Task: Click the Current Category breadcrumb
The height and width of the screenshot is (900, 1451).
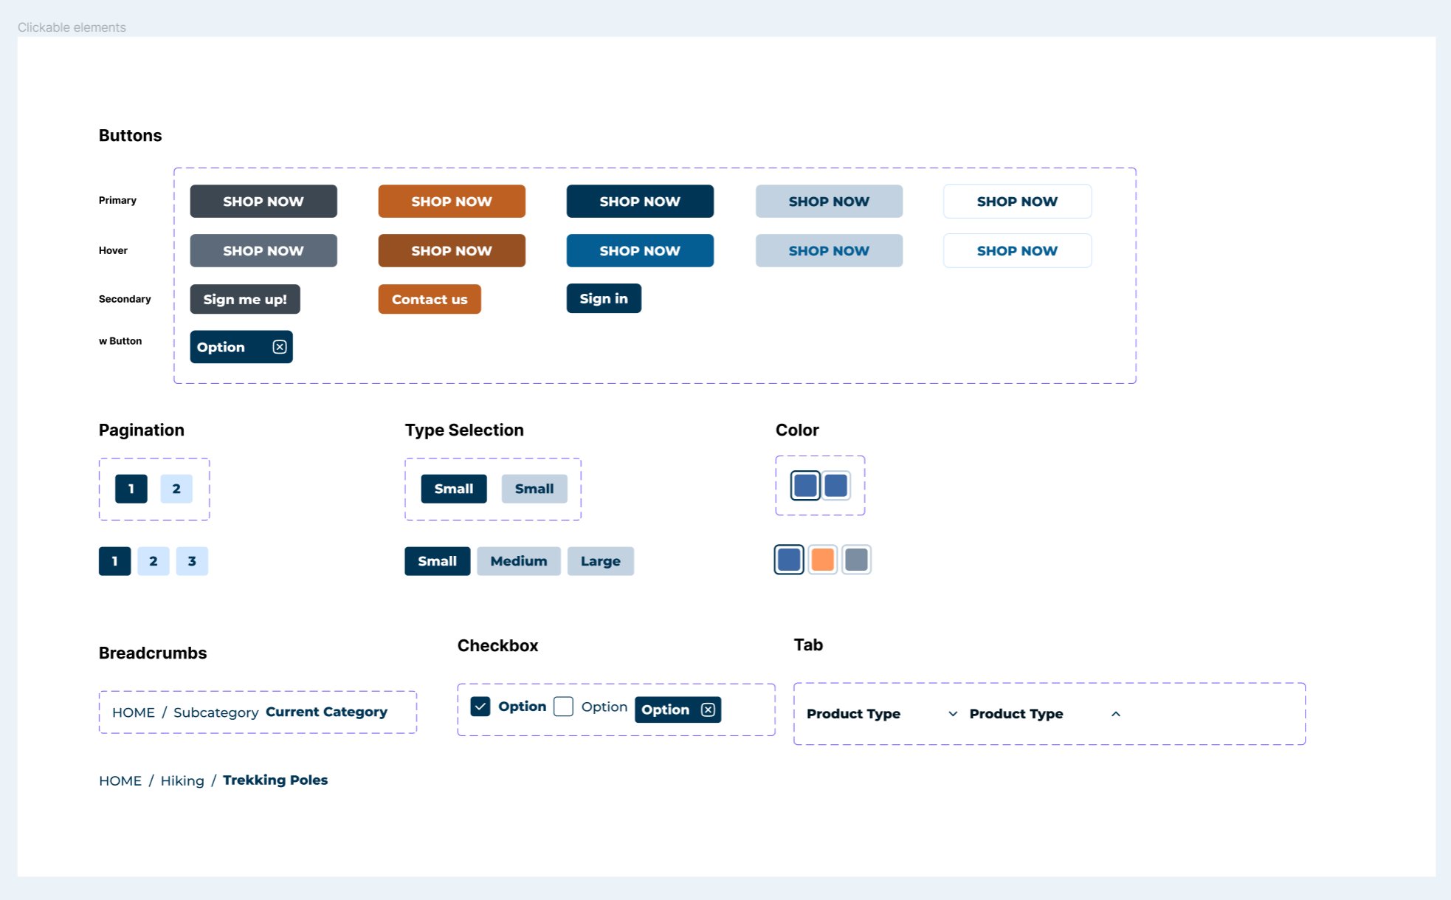Action: [x=327, y=712]
